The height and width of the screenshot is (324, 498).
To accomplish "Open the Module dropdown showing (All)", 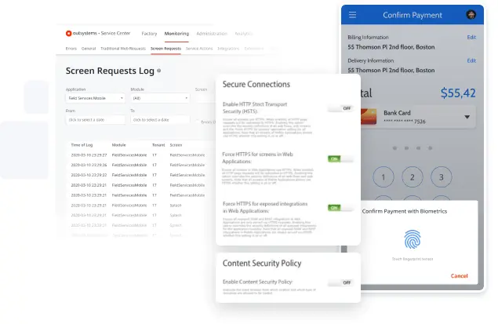I will click(x=160, y=98).
